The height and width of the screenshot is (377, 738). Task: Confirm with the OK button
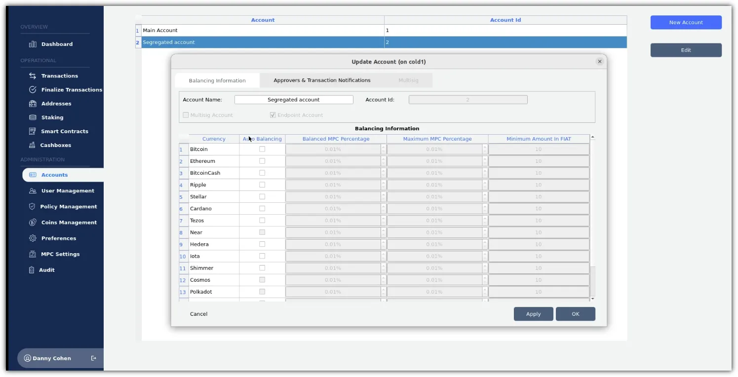pos(575,314)
